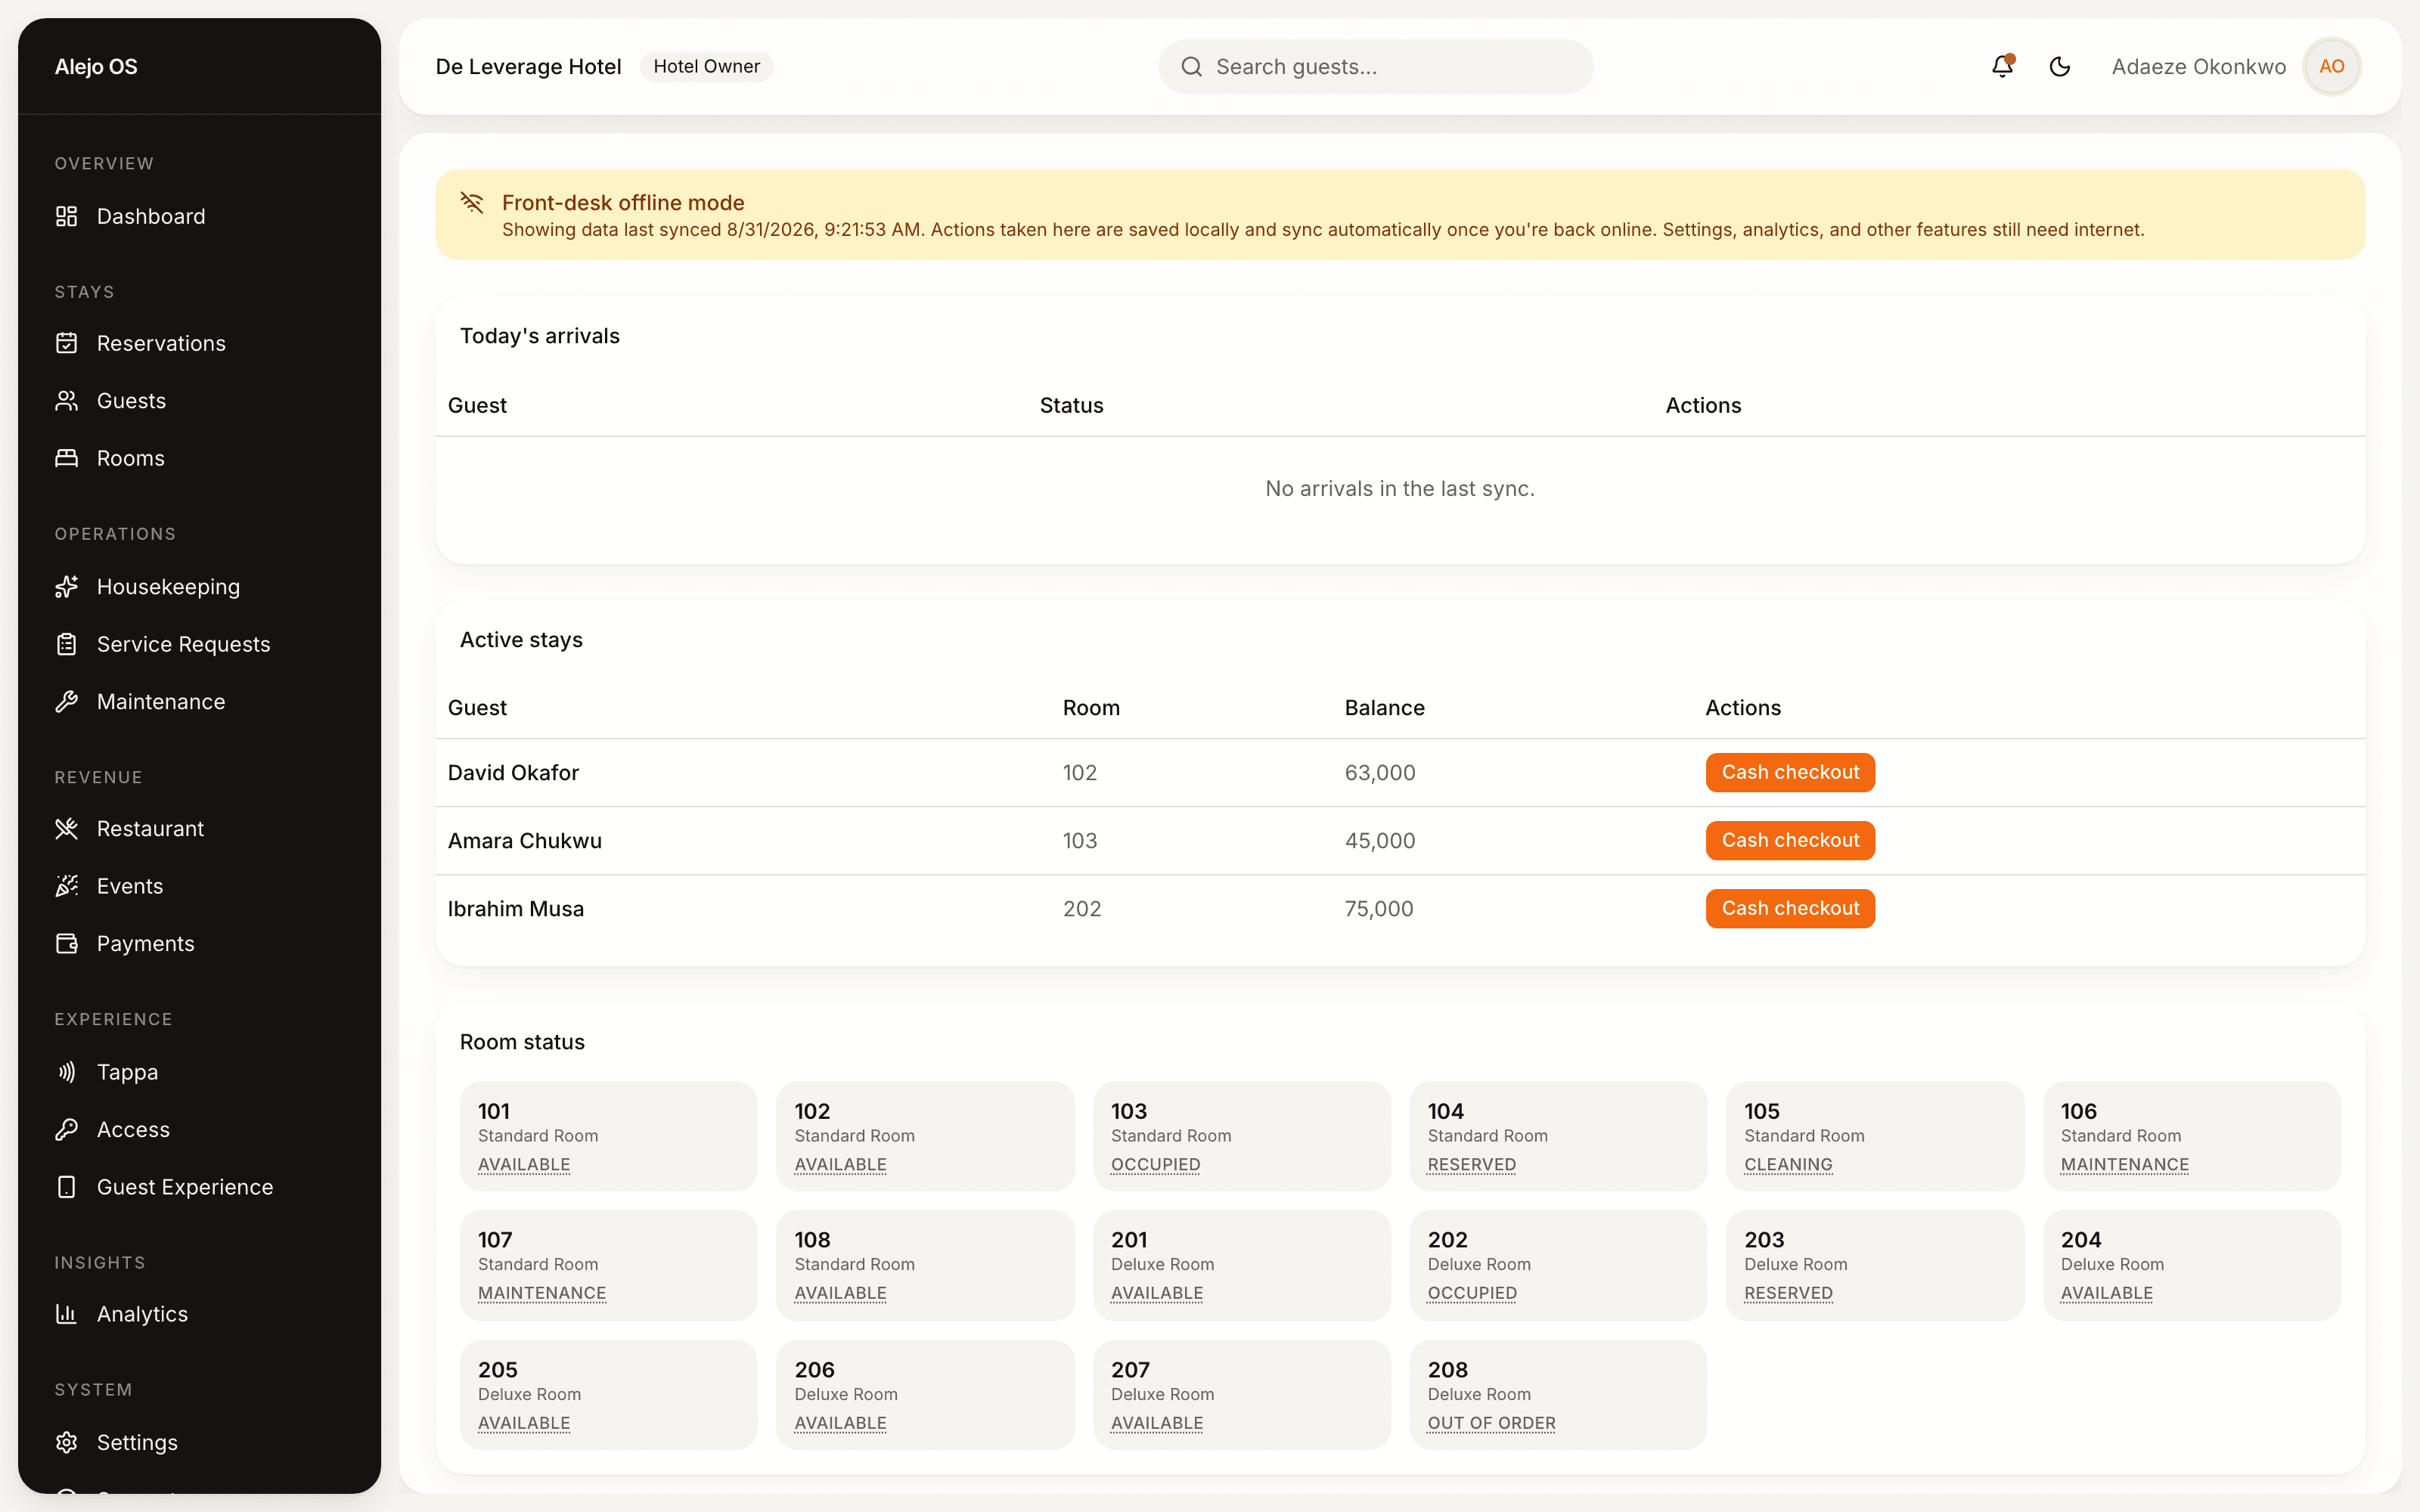Screen dimensions: 2420x1512
Task: Click the 63,000 balance value
Action: click(x=1380, y=773)
